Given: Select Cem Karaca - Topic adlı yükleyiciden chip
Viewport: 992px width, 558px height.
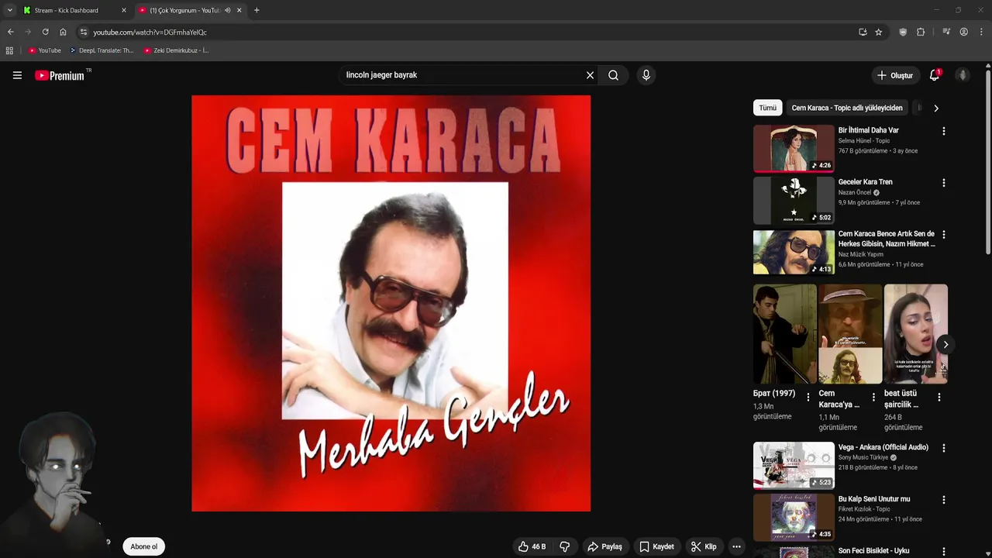Looking at the screenshot, I should pos(846,108).
